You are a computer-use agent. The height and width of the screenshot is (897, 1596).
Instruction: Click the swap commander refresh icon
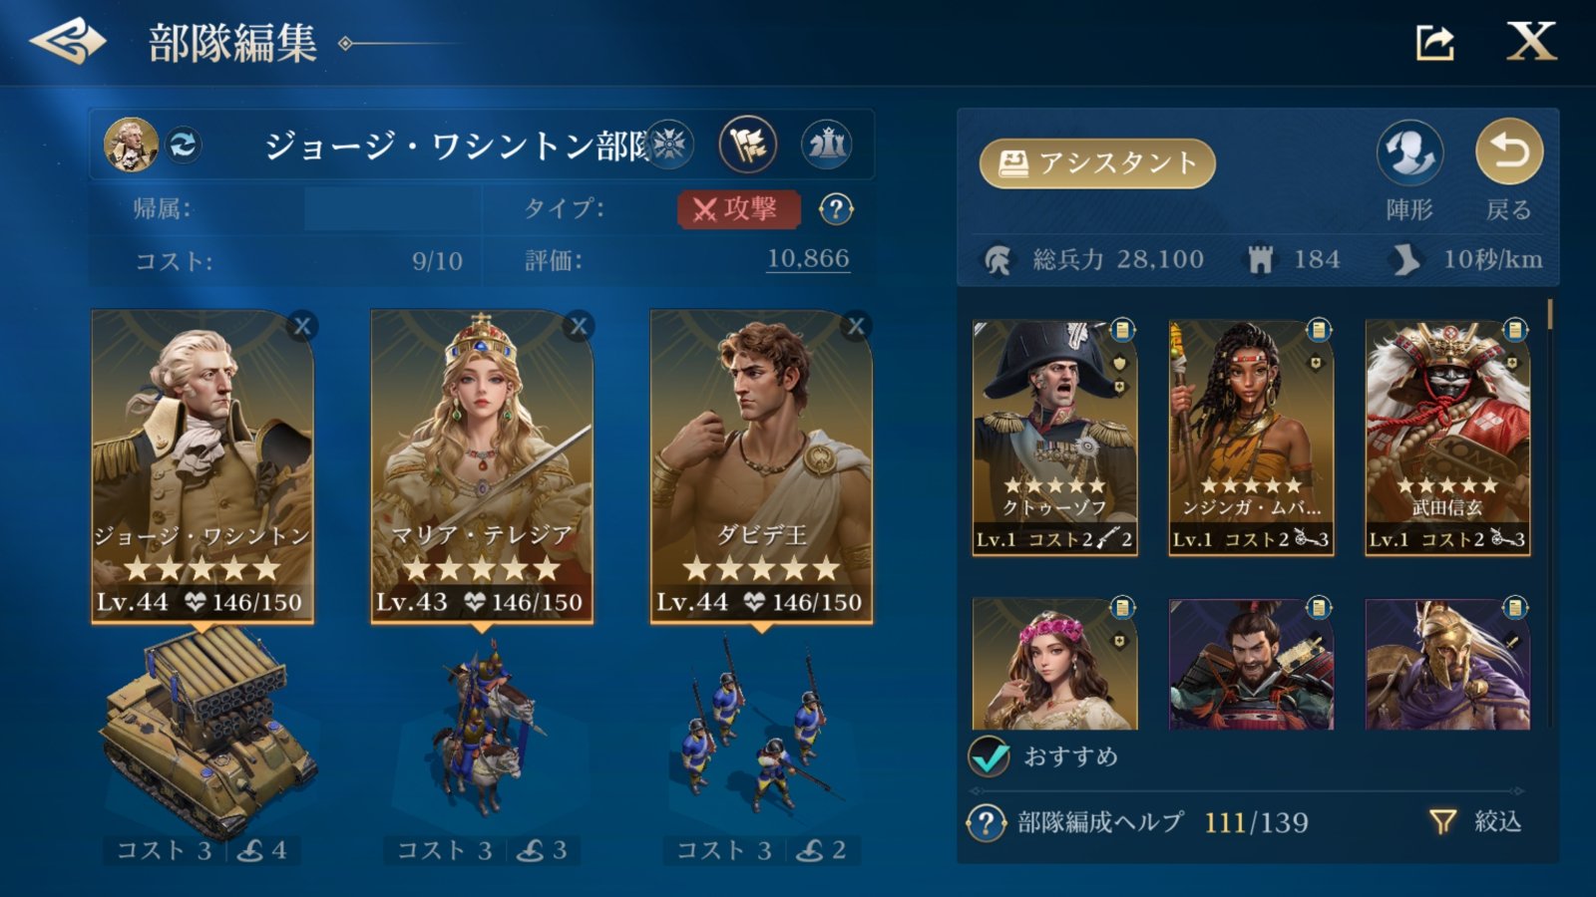(183, 146)
